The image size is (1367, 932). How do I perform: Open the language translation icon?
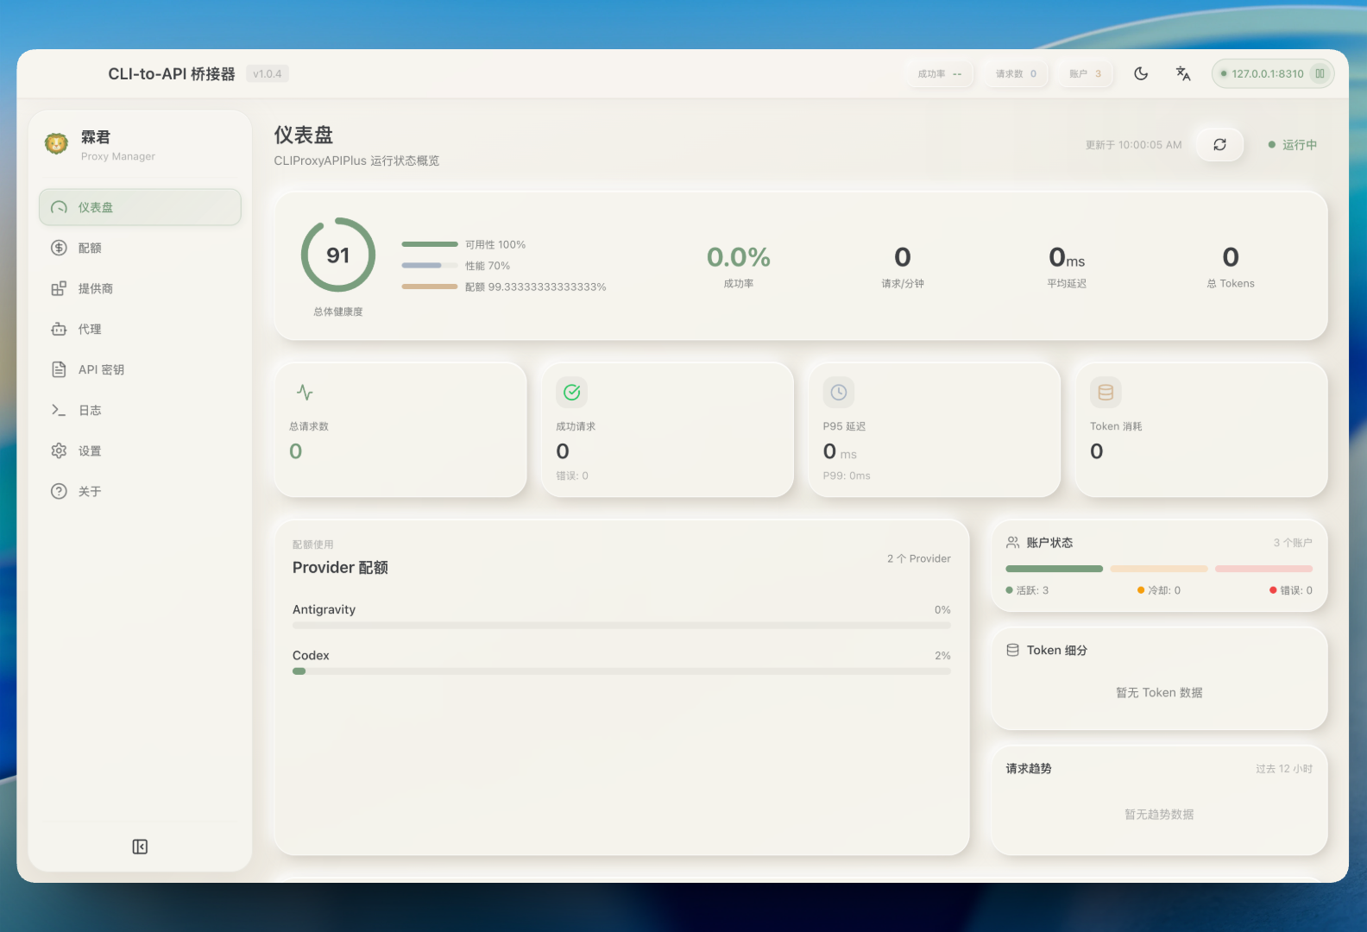coord(1183,73)
